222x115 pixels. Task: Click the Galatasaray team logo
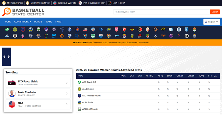[x=148, y=29]
